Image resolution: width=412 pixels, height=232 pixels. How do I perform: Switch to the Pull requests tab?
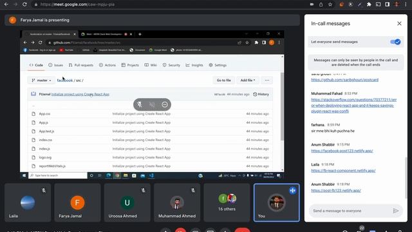81,65
